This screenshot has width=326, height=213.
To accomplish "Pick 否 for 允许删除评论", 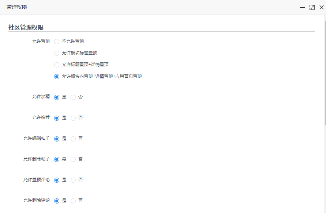I will point(73,201).
